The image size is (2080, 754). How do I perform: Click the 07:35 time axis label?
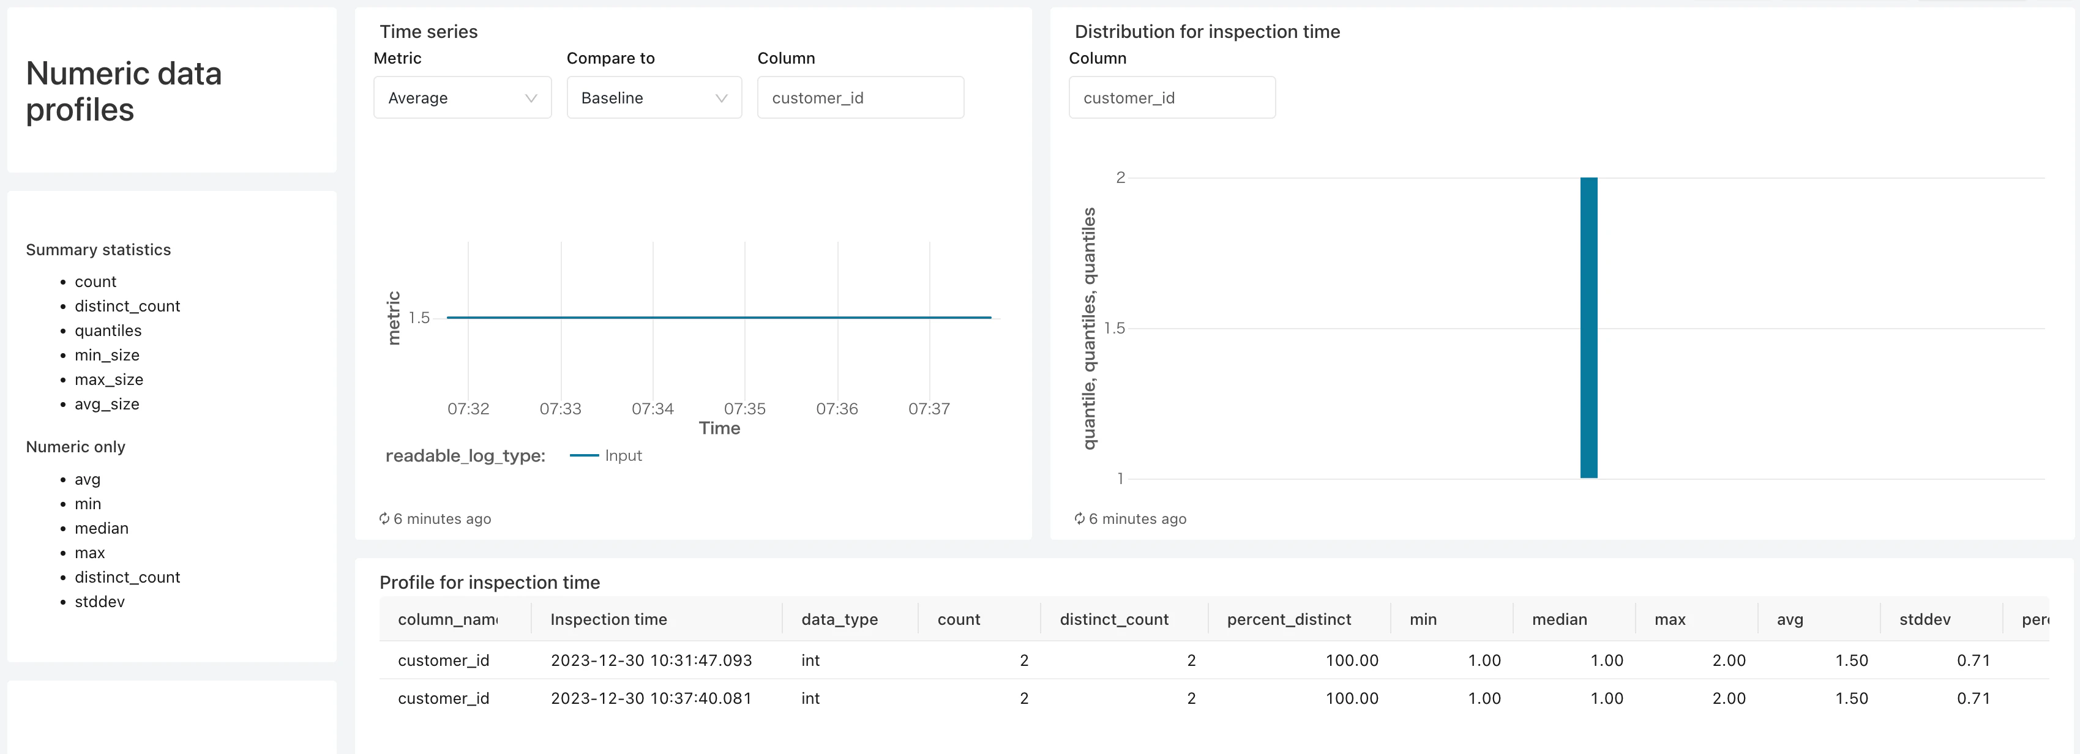[744, 408]
